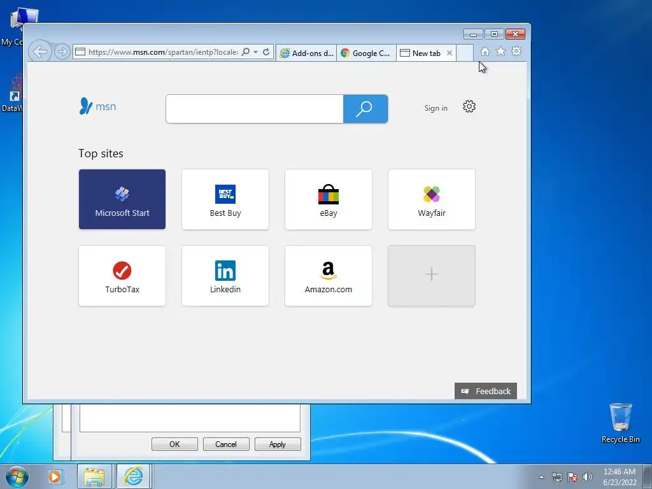652x489 pixels.
Task: Open Favorites star icon
Action: tap(500, 51)
